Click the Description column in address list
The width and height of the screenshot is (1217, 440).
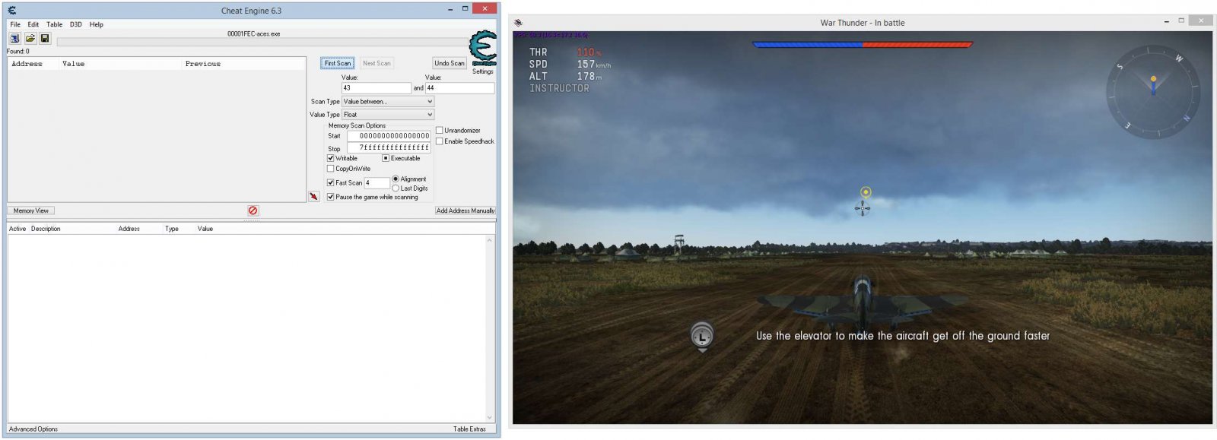pyautogui.click(x=46, y=229)
